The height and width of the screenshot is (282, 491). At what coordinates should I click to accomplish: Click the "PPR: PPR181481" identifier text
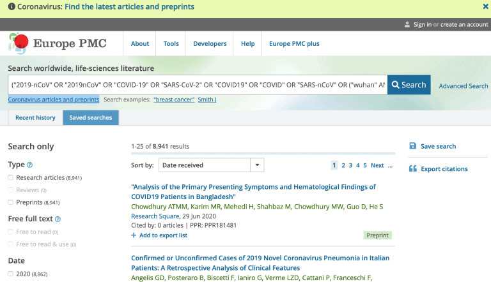(214, 225)
